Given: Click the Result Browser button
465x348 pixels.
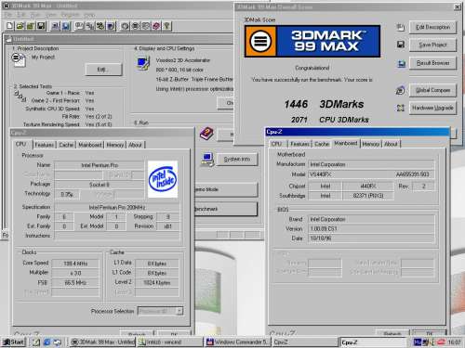Looking at the screenshot, I should pyautogui.click(x=432, y=63).
